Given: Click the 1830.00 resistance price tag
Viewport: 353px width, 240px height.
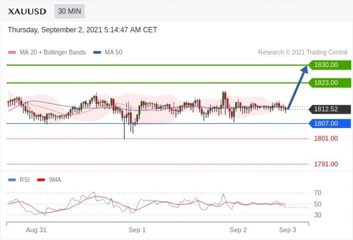Looking at the screenshot, I should click(x=330, y=65).
